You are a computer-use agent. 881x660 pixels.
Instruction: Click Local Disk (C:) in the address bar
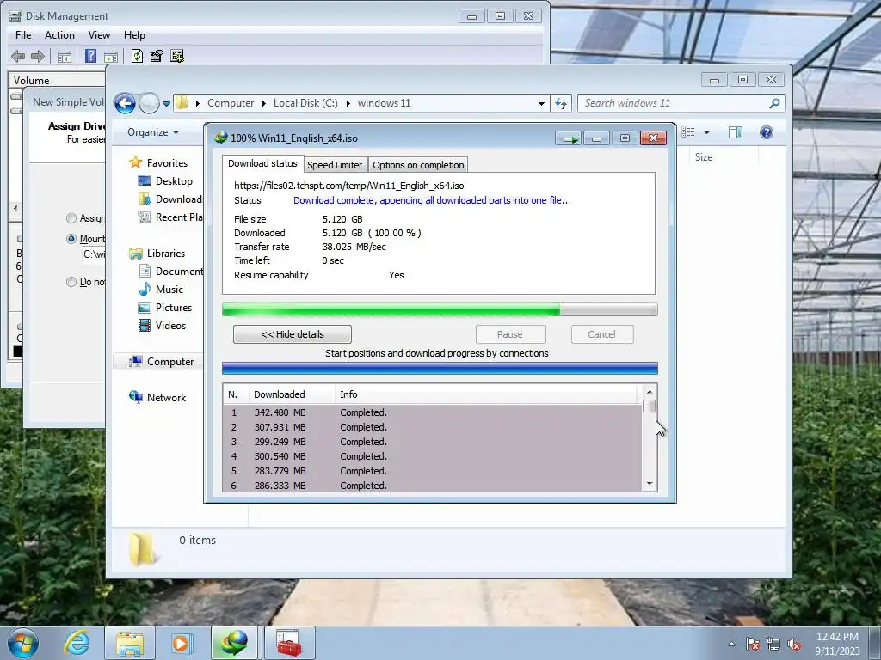tap(305, 103)
